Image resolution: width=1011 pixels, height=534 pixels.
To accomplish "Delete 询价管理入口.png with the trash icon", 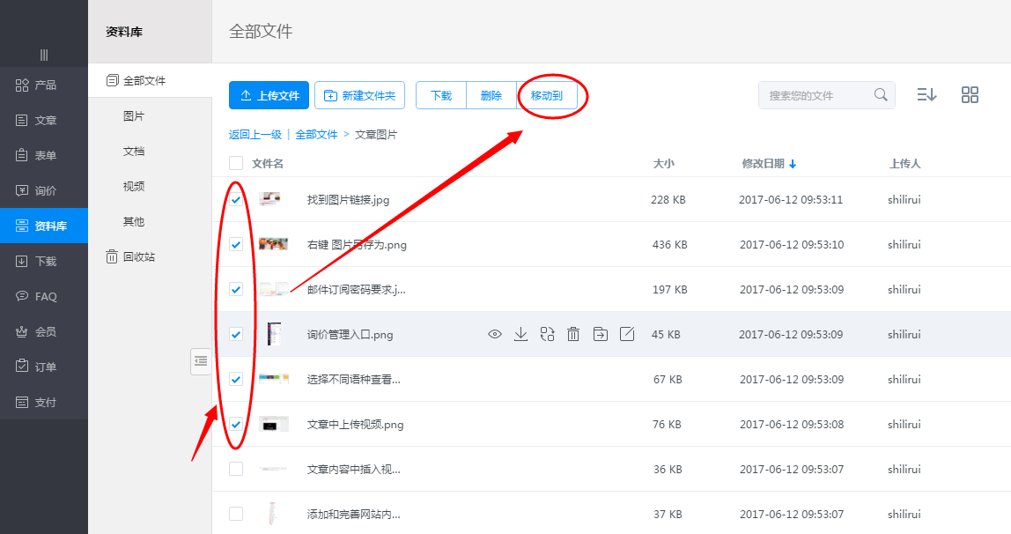I will pos(573,334).
